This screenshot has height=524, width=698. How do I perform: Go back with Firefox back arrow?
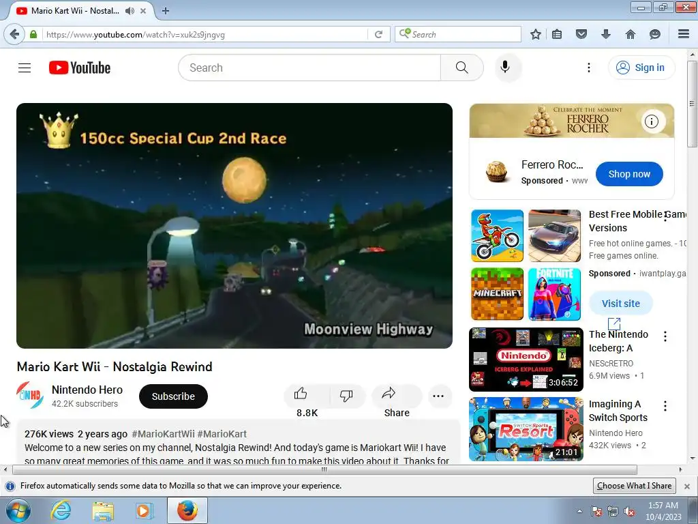click(x=14, y=34)
